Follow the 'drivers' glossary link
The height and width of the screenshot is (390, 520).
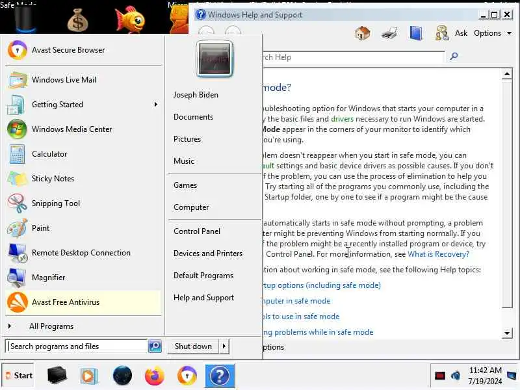coord(342,119)
